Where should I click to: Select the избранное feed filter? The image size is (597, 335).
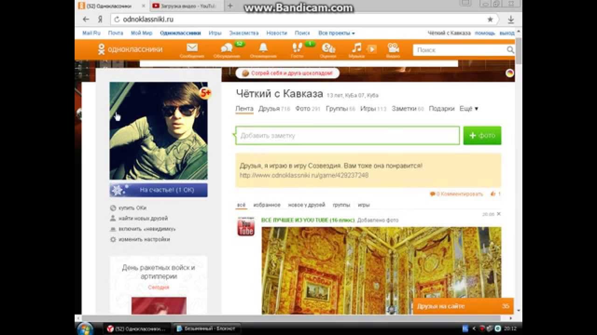point(267,205)
